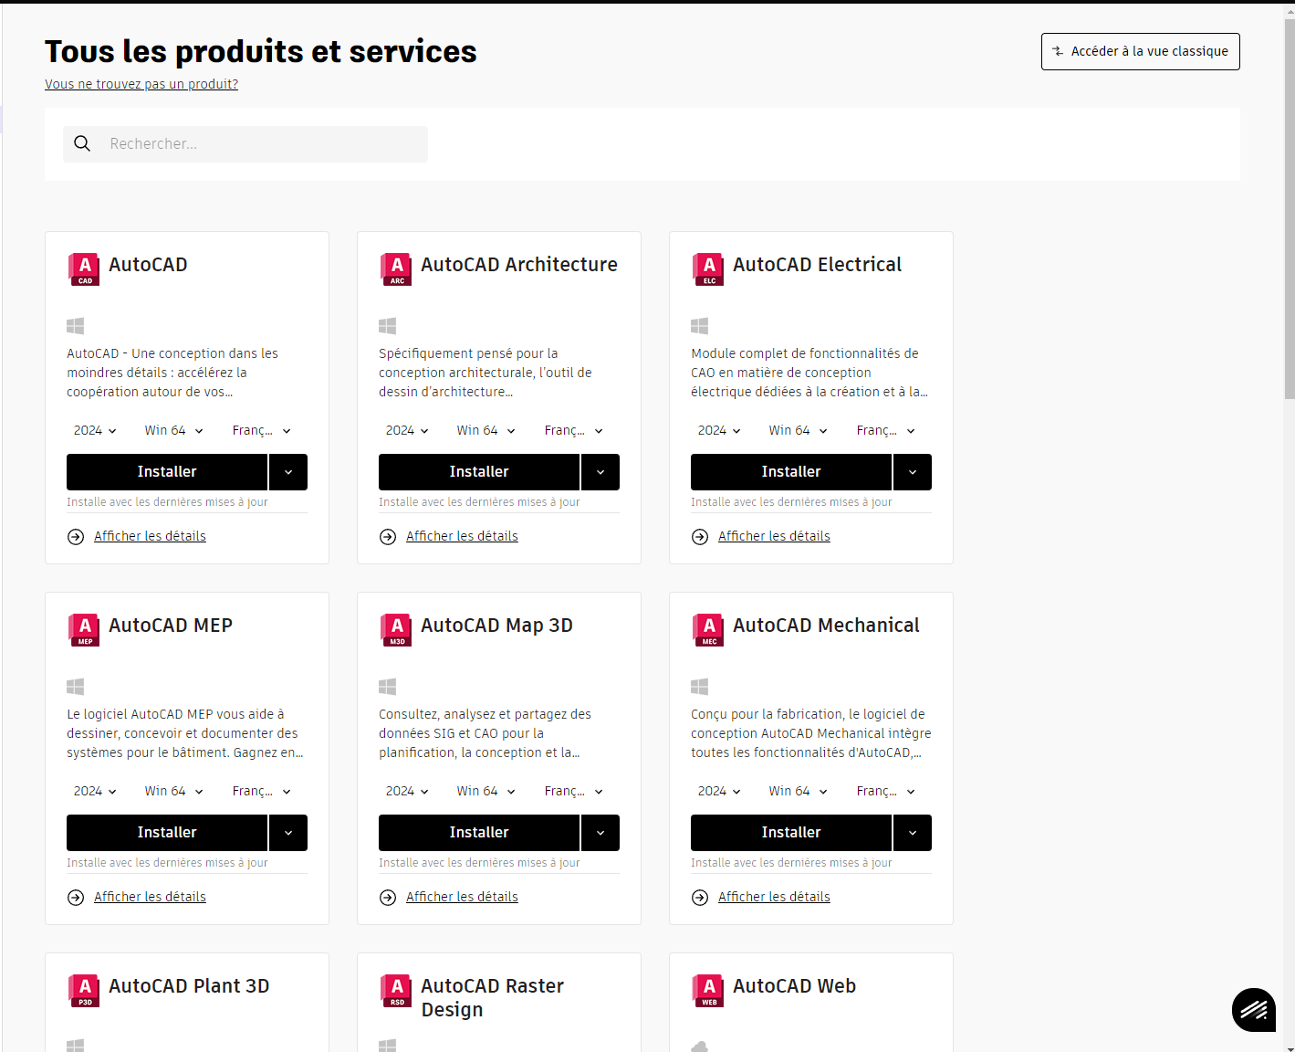Install AutoCAD Architecture
This screenshot has width=1295, height=1052.
(x=479, y=472)
